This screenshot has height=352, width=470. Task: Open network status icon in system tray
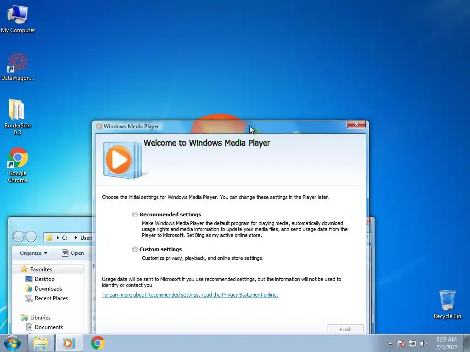tap(413, 343)
